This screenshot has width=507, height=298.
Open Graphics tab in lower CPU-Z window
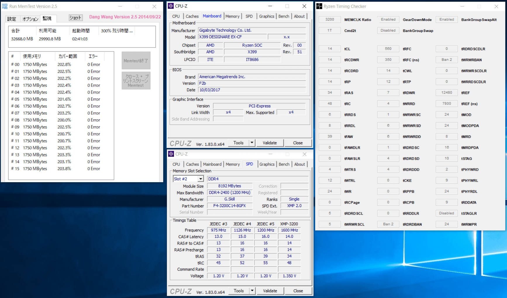click(267, 164)
